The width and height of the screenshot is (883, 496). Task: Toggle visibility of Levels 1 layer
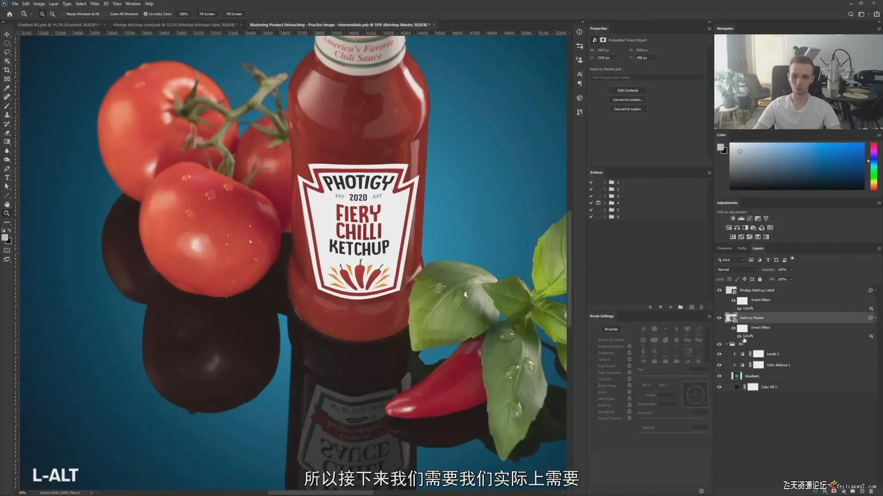[719, 354]
